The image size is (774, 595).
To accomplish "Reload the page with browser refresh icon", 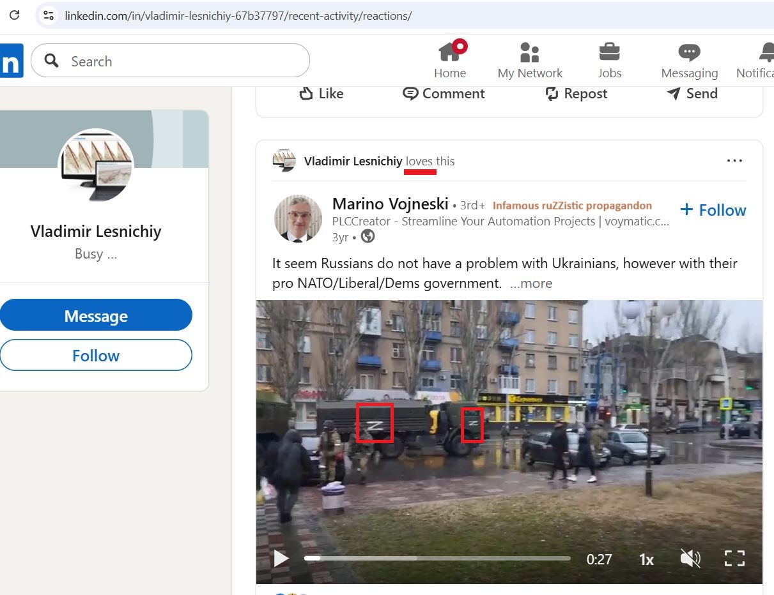I will click(14, 15).
